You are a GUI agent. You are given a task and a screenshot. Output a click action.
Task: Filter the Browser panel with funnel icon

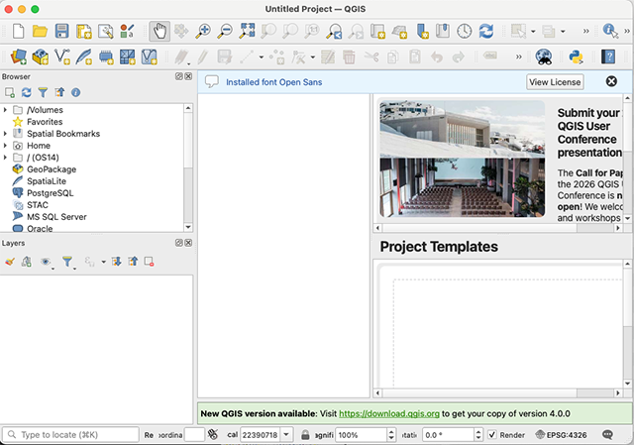click(43, 92)
